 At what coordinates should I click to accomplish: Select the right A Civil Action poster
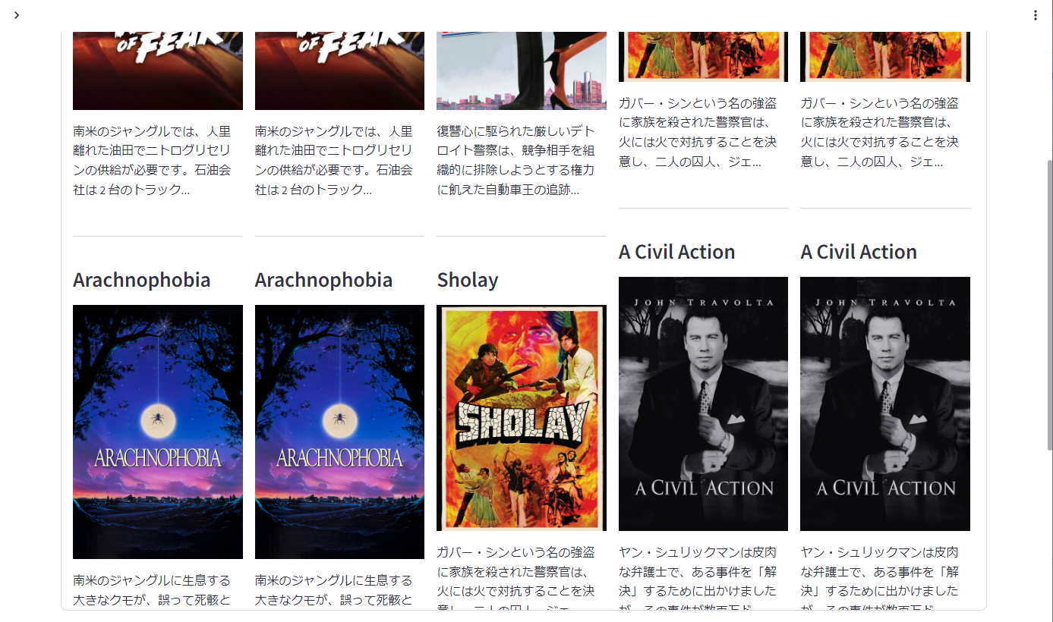885,404
